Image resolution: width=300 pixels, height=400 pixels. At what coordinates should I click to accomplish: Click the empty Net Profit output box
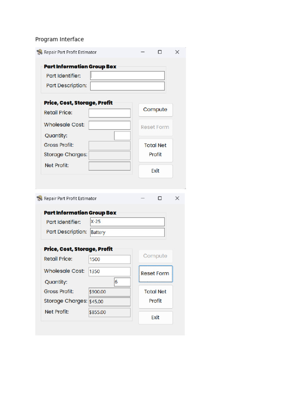coord(109,166)
